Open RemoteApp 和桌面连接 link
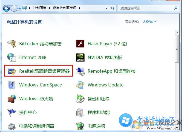Viewport: 184px width, 132px height. point(112,71)
